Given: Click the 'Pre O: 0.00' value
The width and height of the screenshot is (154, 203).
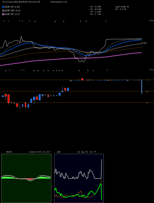Looking at the screenshot, I should [96, 7].
